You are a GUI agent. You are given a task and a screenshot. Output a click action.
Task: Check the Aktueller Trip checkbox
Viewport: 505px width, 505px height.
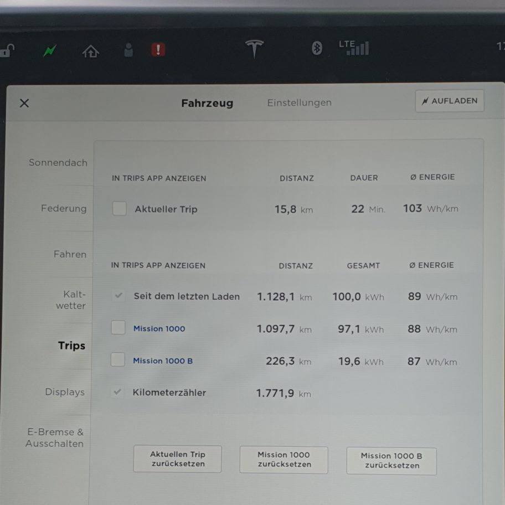coord(120,208)
